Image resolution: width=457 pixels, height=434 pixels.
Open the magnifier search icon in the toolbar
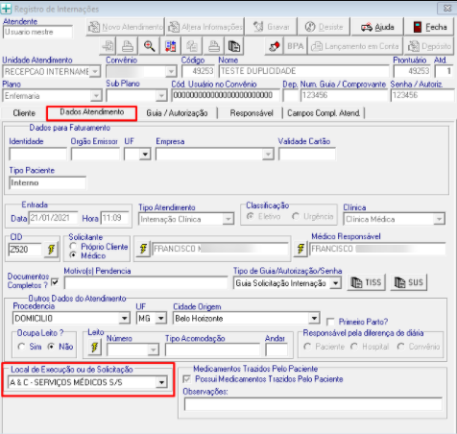[149, 46]
